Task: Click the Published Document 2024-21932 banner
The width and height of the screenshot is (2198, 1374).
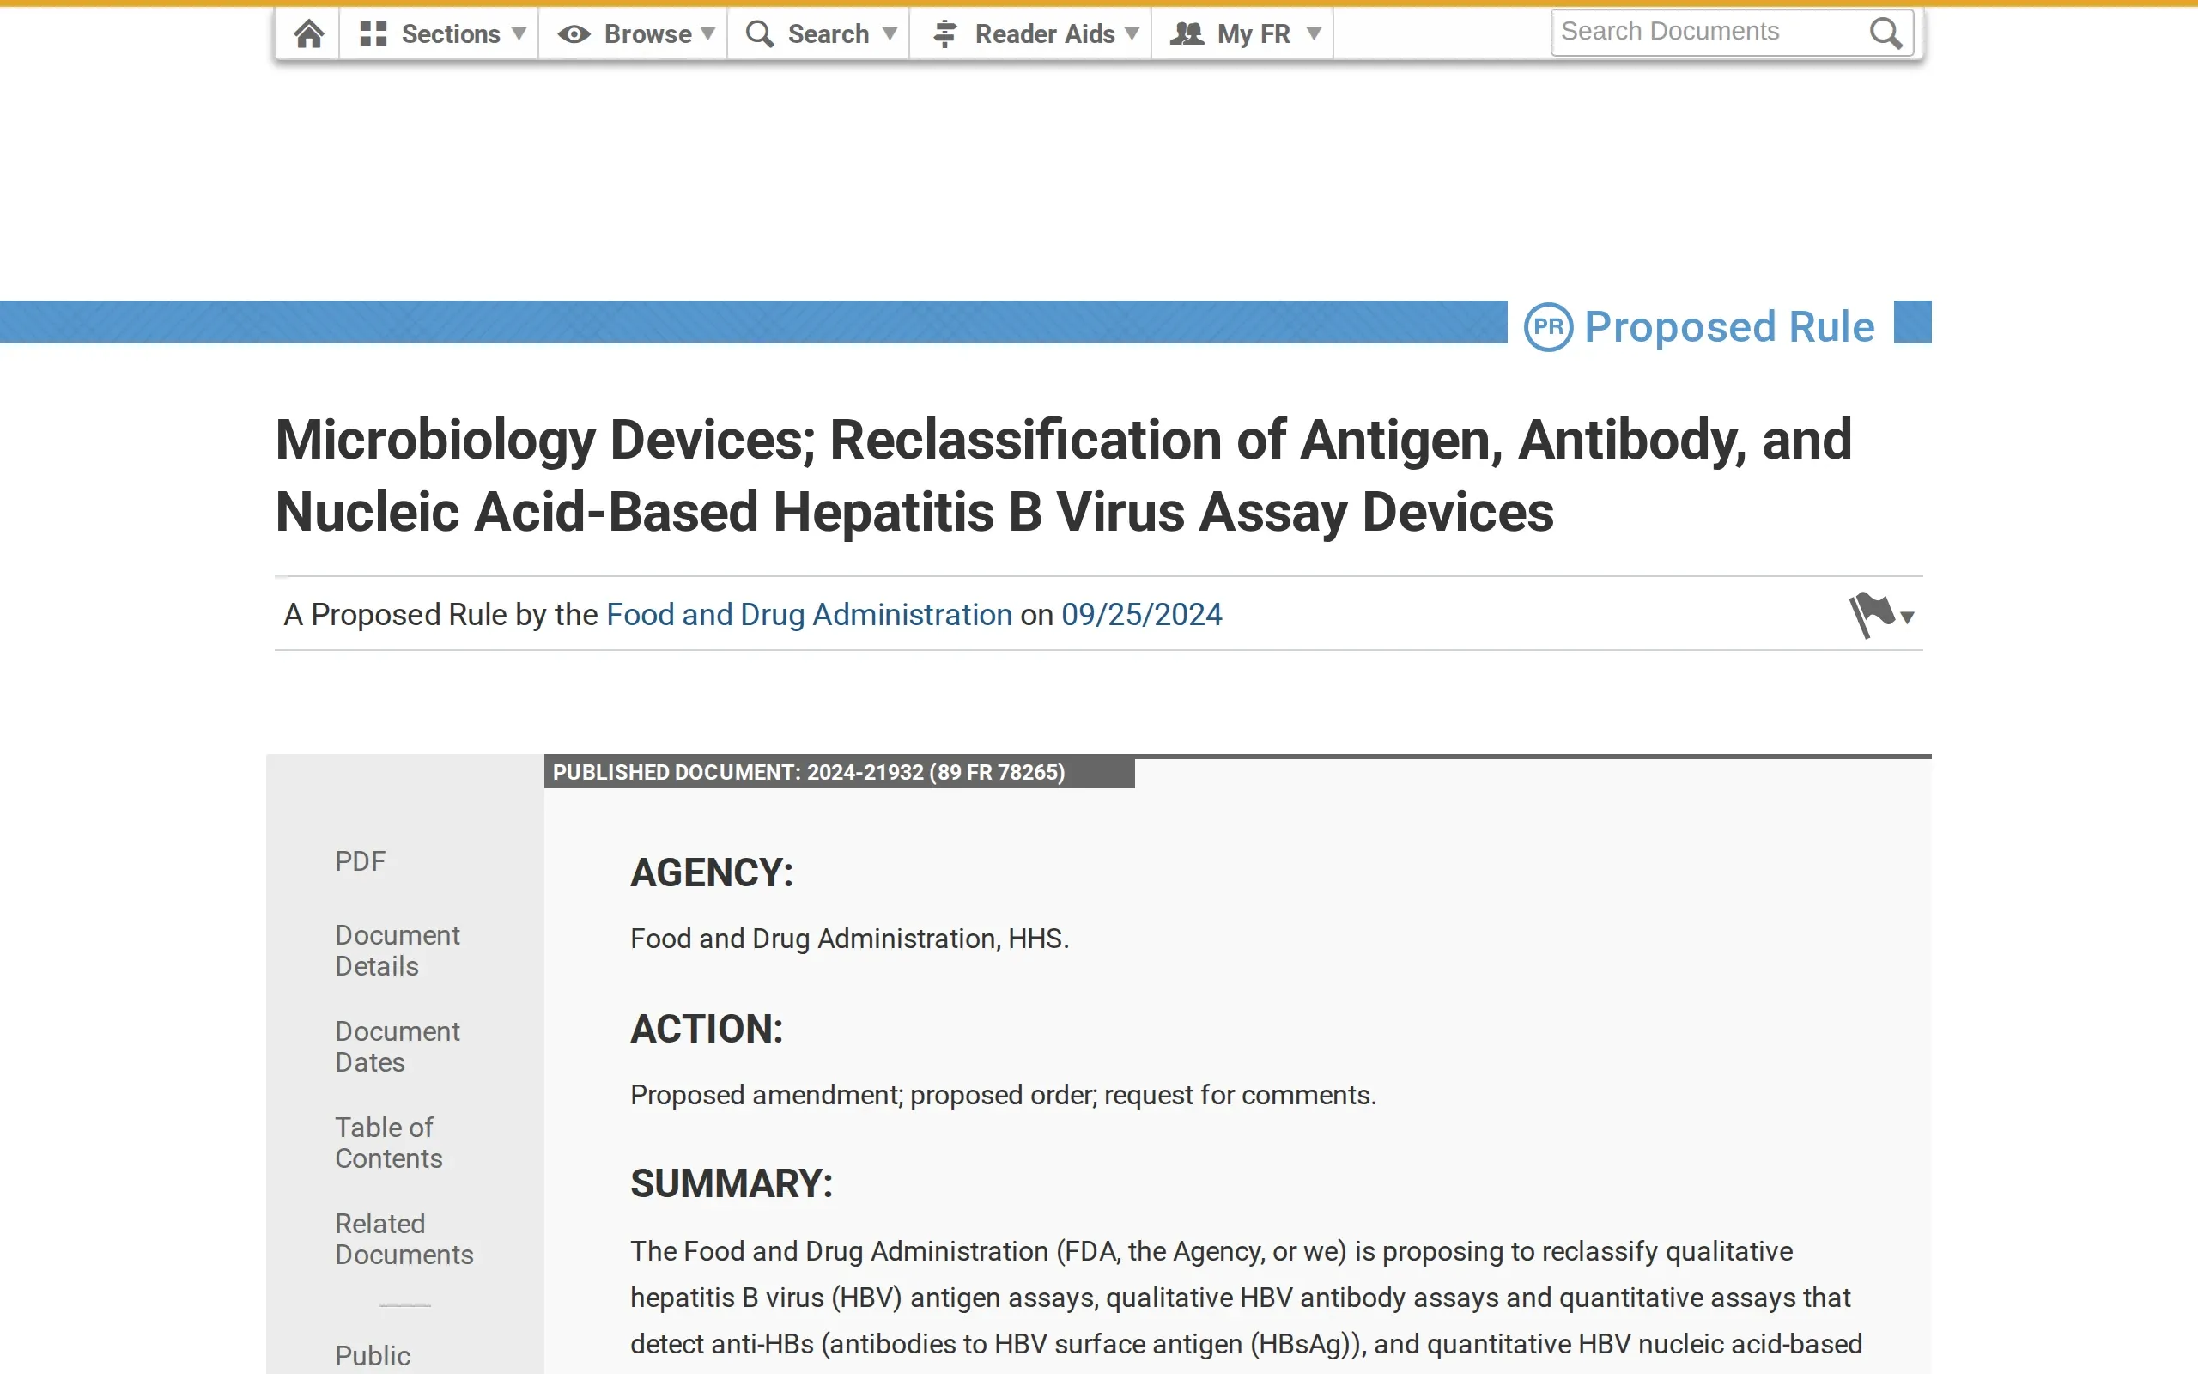Action: [839, 772]
